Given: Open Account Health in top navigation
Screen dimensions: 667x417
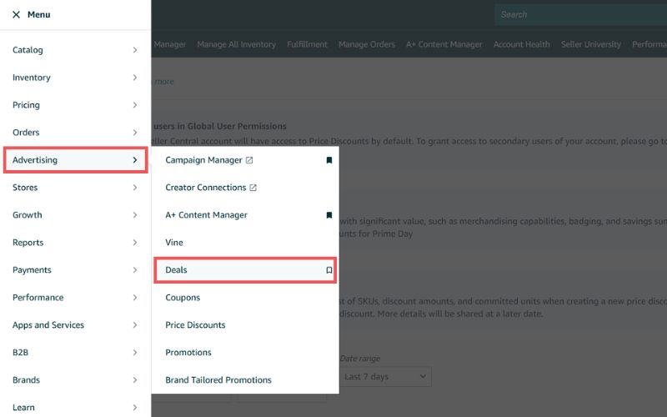Looking at the screenshot, I should [521, 44].
